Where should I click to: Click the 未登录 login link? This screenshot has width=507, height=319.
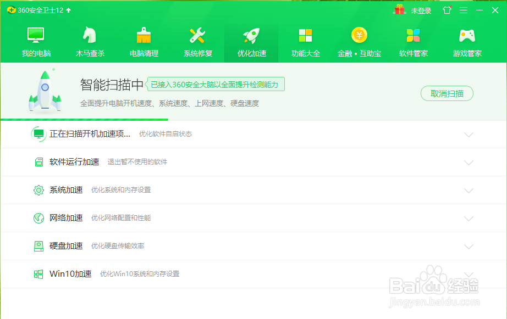tap(421, 10)
